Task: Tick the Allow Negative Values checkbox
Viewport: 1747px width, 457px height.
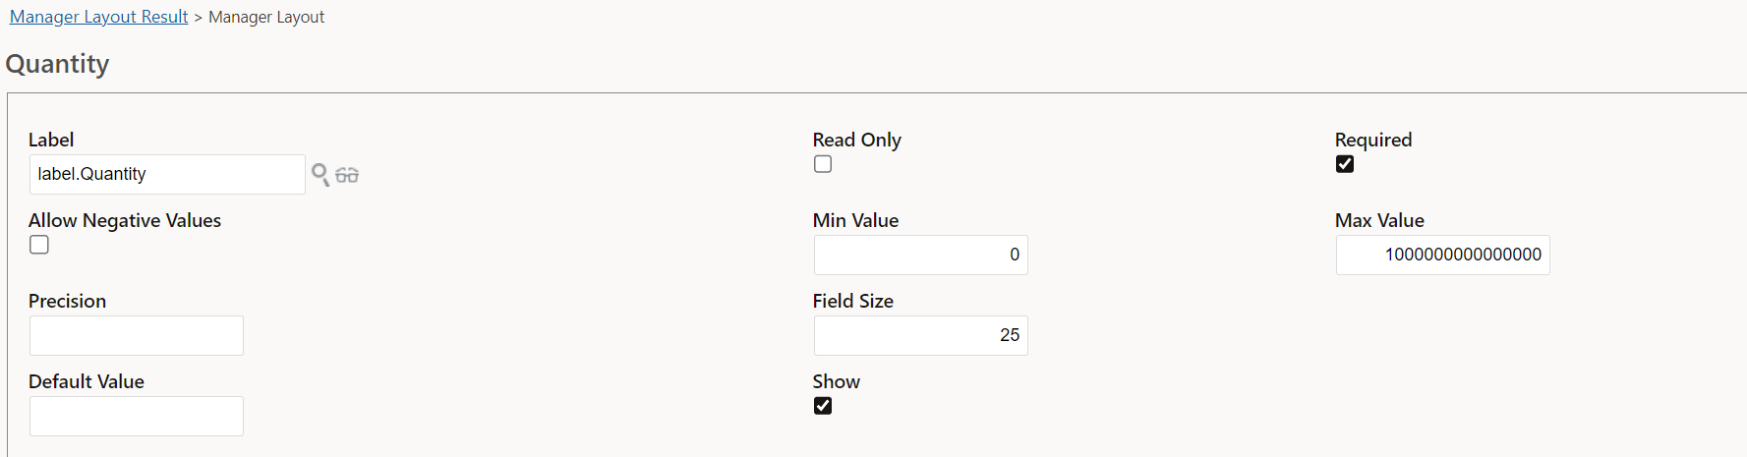Action: click(39, 245)
